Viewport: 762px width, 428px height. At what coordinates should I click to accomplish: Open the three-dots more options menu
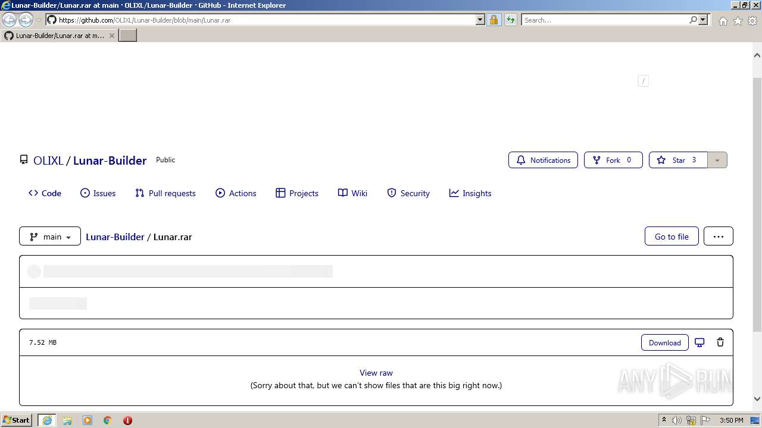pyautogui.click(x=719, y=236)
